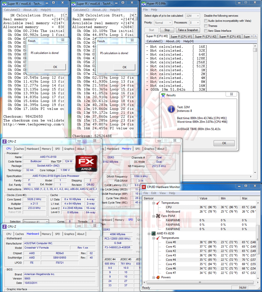
Task: Collapse the Powers tree node
Action: click(154, 277)
